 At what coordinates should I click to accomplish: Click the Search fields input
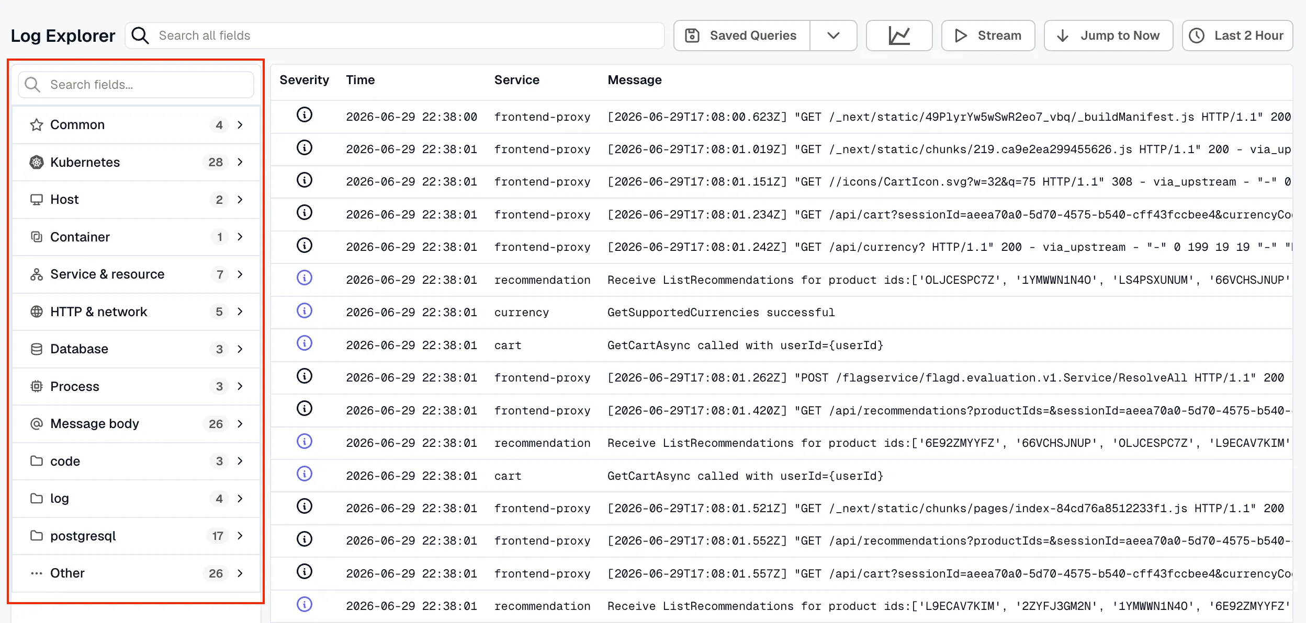point(136,85)
